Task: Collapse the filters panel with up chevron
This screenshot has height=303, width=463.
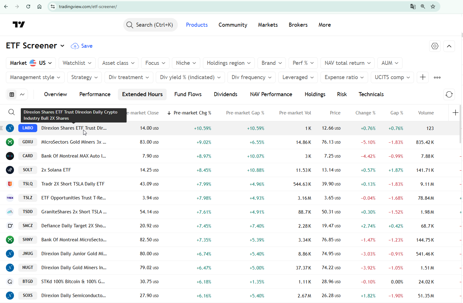Action: (x=449, y=46)
